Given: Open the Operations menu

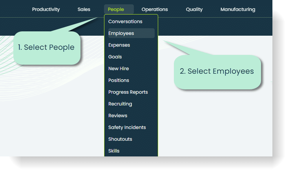Looking at the screenshot, I should point(155,9).
